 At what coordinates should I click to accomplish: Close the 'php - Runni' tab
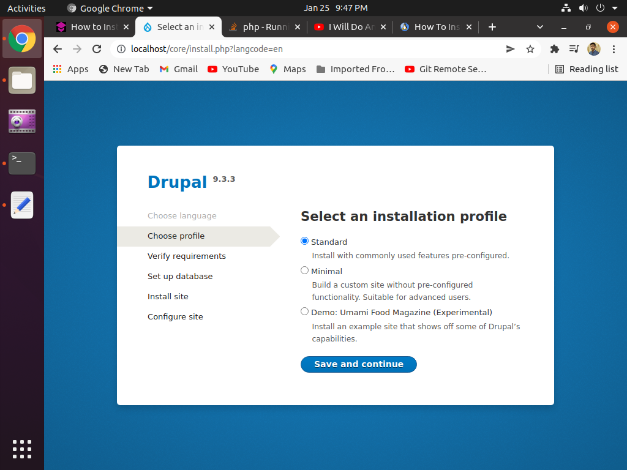[x=298, y=27]
